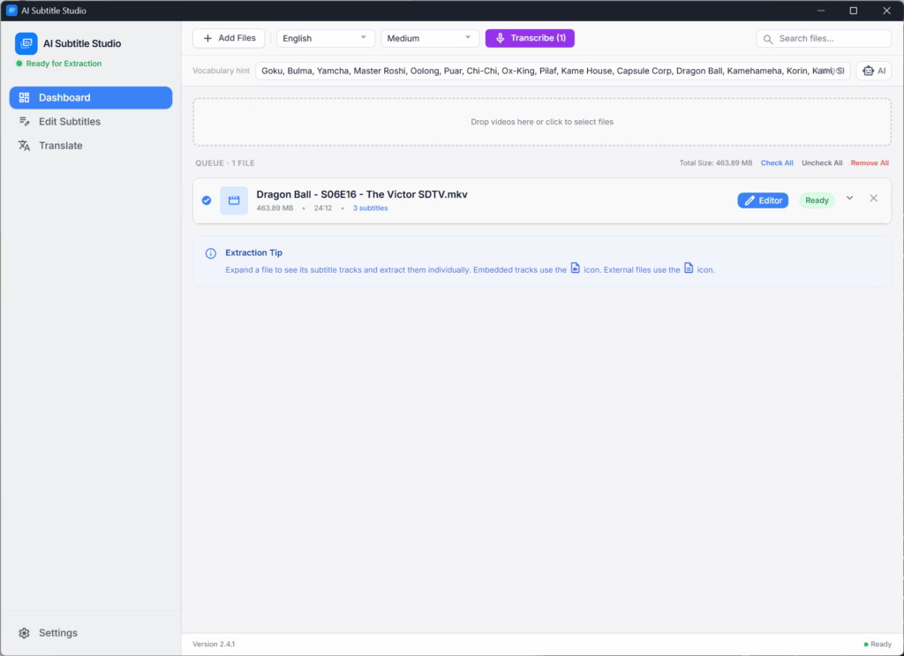Open the English language dropdown

[325, 39]
